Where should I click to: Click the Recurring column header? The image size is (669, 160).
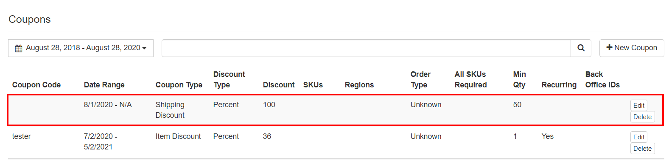click(559, 85)
